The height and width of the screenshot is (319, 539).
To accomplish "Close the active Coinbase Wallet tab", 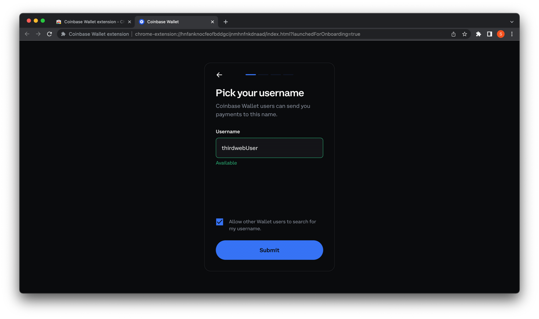I will pos(212,22).
